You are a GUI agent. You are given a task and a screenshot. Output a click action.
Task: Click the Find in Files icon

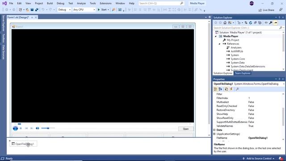point(114,10)
